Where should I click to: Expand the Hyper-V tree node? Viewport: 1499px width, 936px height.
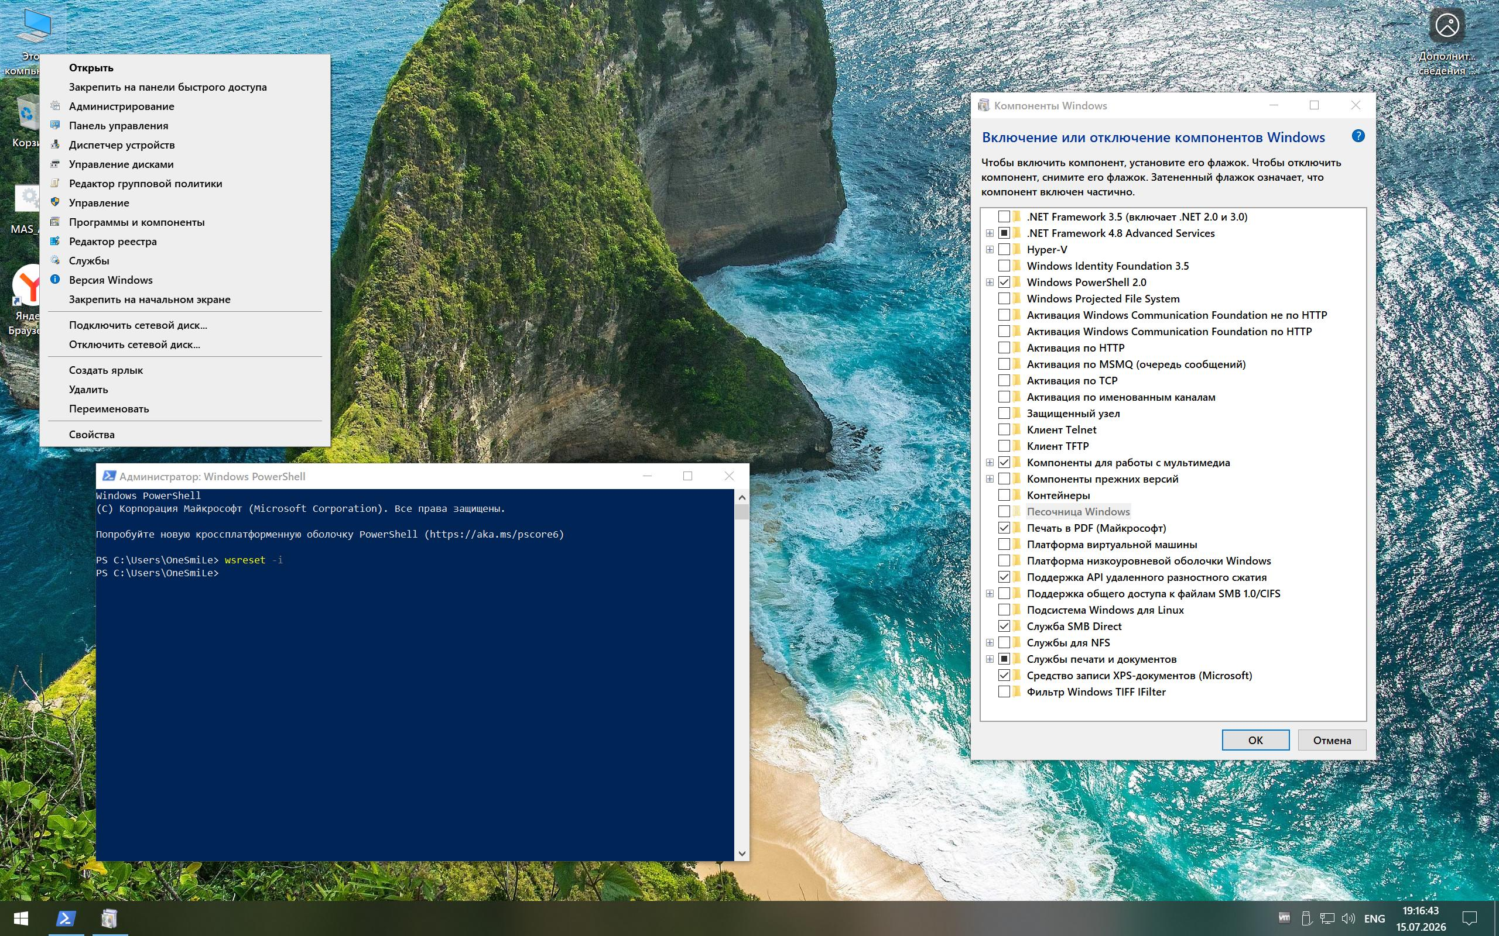pos(990,249)
